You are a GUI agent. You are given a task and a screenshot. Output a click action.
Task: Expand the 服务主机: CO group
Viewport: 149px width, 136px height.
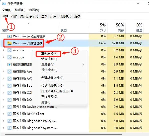click(4, 92)
